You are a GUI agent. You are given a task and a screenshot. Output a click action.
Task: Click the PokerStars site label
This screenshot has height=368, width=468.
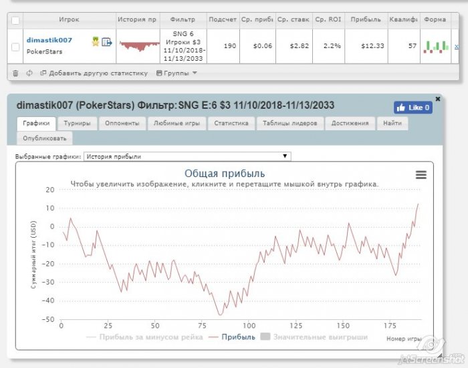(45, 51)
